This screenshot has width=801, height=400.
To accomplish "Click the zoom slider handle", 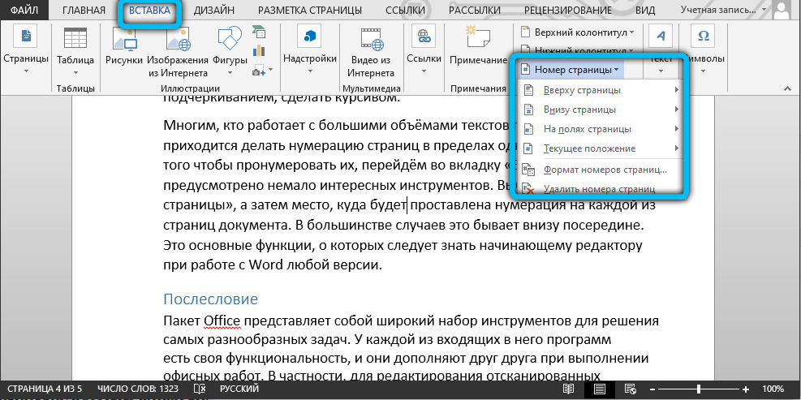I will pyautogui.click(x=698, y=389).
